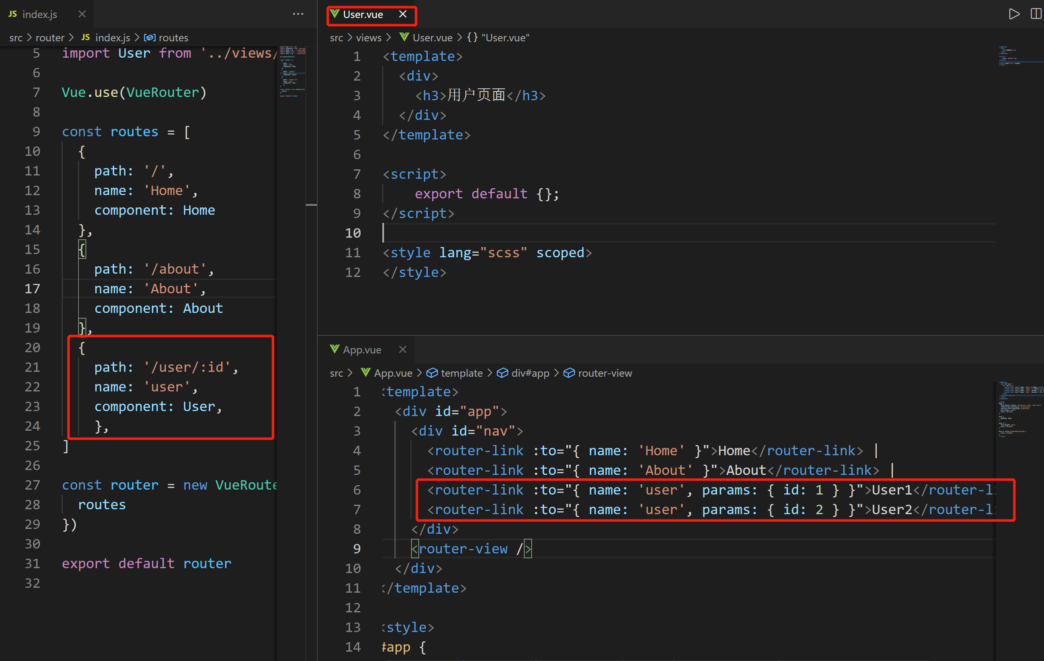Click the JS icon in the index.js breadcrumb

point(85,38)
